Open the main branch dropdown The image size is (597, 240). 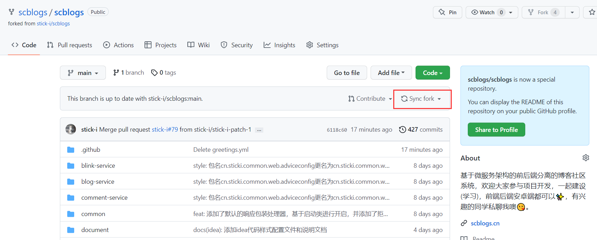pos(83,73)
